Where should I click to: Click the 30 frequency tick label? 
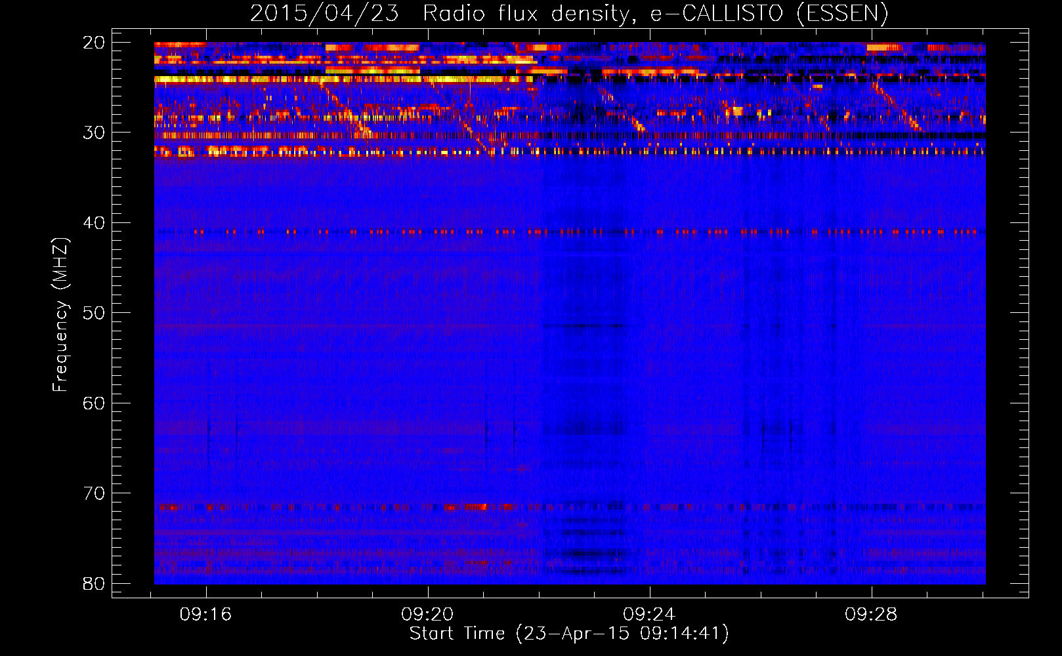(94, 133)
